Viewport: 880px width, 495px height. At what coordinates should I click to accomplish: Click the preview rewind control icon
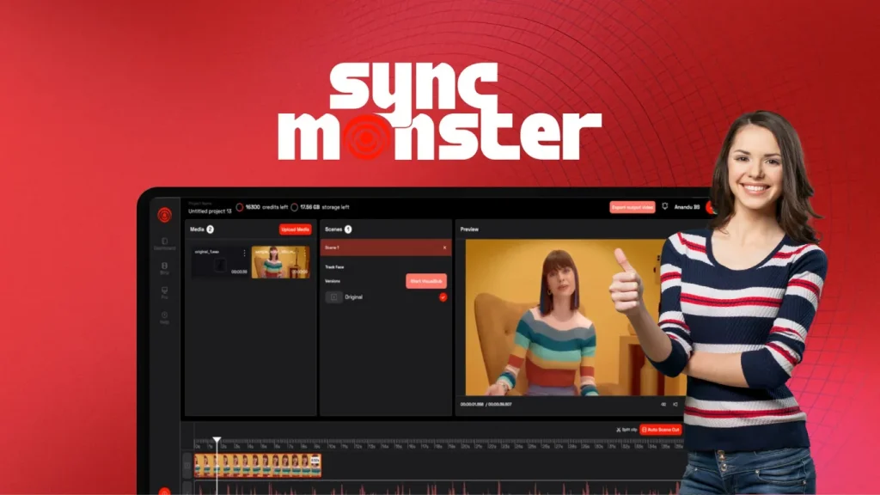click(663, 404)
